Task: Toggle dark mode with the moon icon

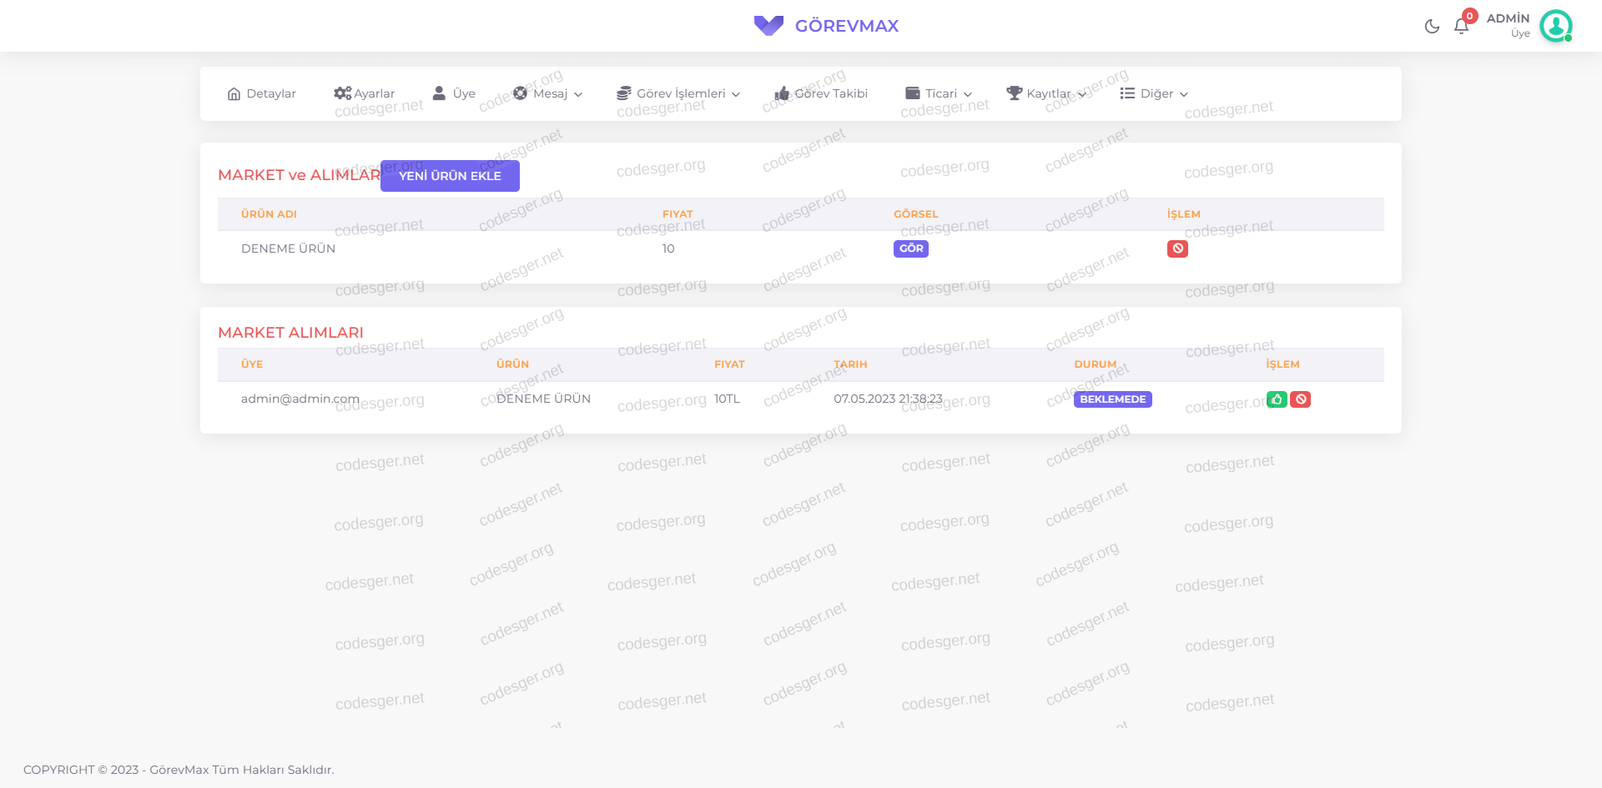Action: click(1432, 27)
